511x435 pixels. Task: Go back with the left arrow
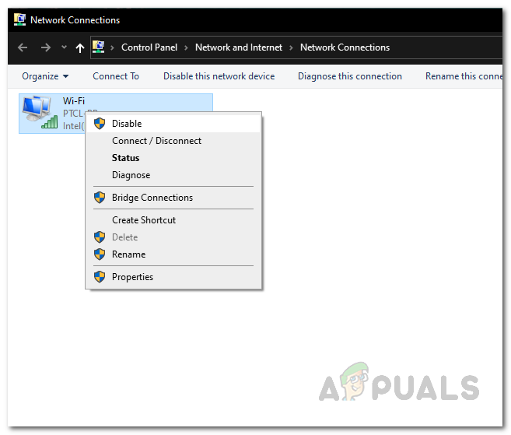pos(23,47)
